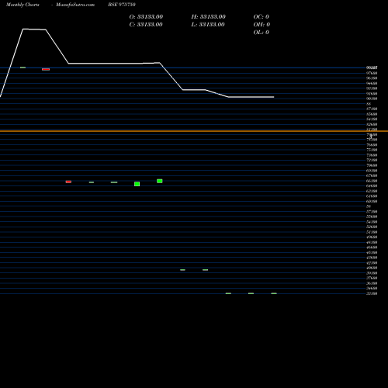The width and height of the screenshot is (388, 388).
Task: Click the '90133' price axis label
Action: coord(372,99)
